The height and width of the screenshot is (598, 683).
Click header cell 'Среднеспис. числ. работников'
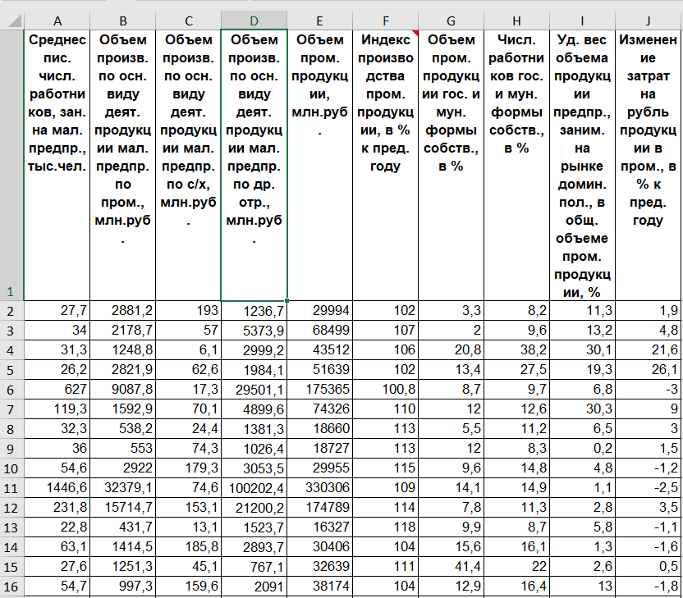(x=57, y=165)
